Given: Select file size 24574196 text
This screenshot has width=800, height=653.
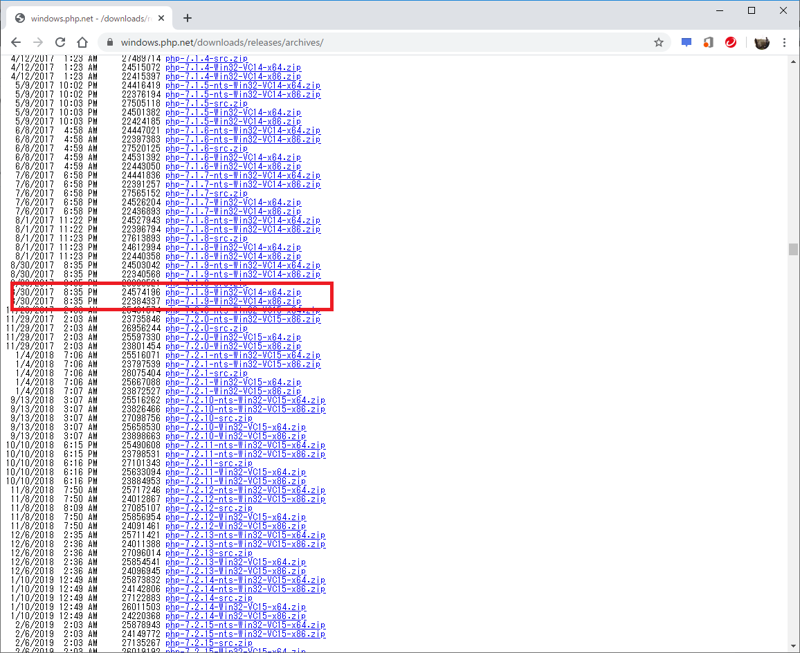Looking at the screenshot, I should 141,293.
